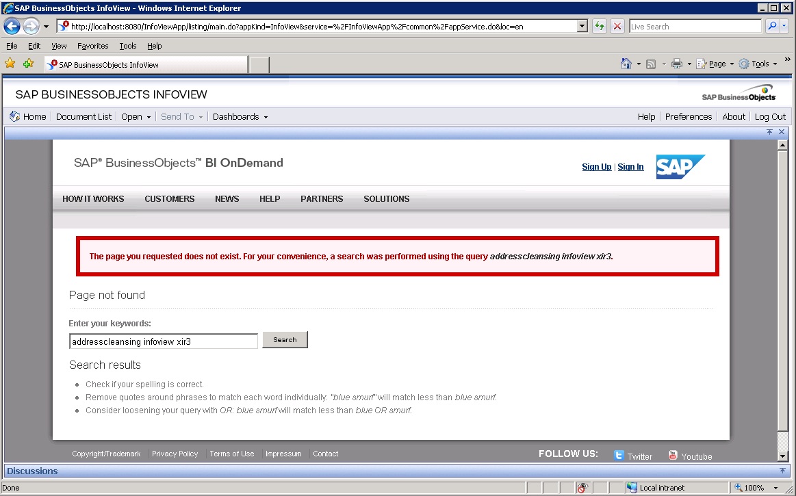Expand the Print options dropdown arrow

[689, 64]
